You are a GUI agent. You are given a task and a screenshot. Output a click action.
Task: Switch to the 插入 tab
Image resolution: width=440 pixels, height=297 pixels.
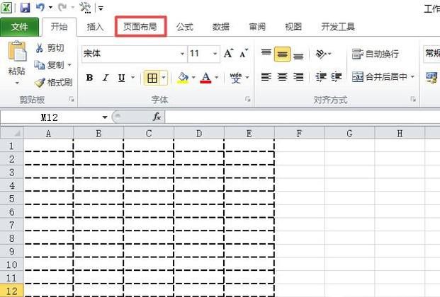[95, 27]
